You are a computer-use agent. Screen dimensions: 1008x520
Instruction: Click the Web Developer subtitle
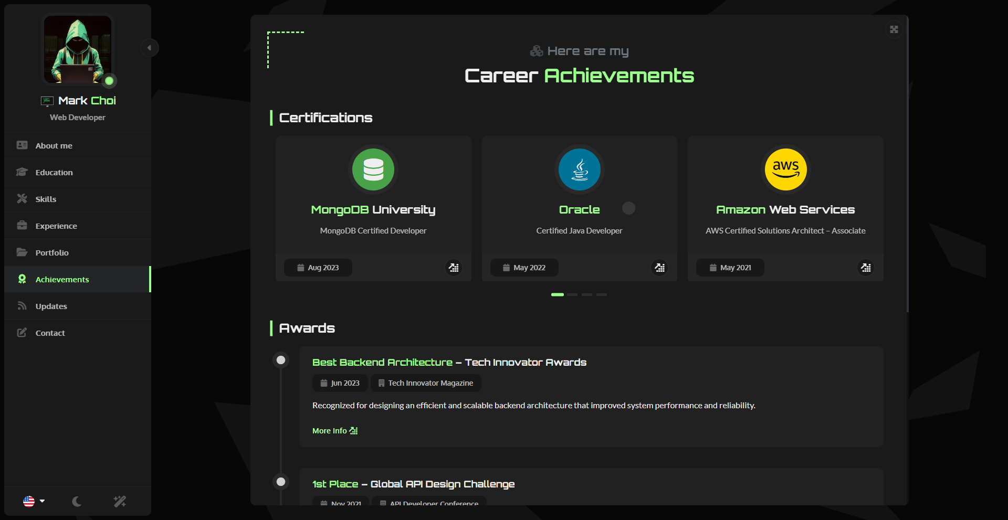pyautogui.click(x=78, y=118)
